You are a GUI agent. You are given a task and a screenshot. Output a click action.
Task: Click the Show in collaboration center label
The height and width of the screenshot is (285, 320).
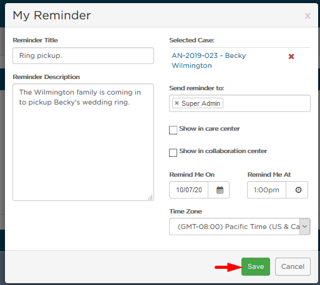(223, 151)
